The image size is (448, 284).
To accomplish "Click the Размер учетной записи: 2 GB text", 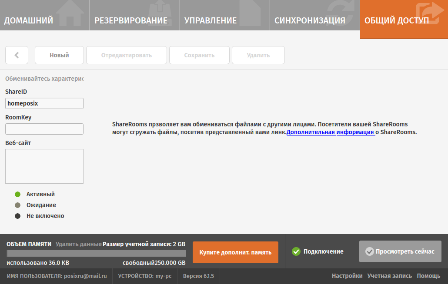I will click(x=144, y=244).
